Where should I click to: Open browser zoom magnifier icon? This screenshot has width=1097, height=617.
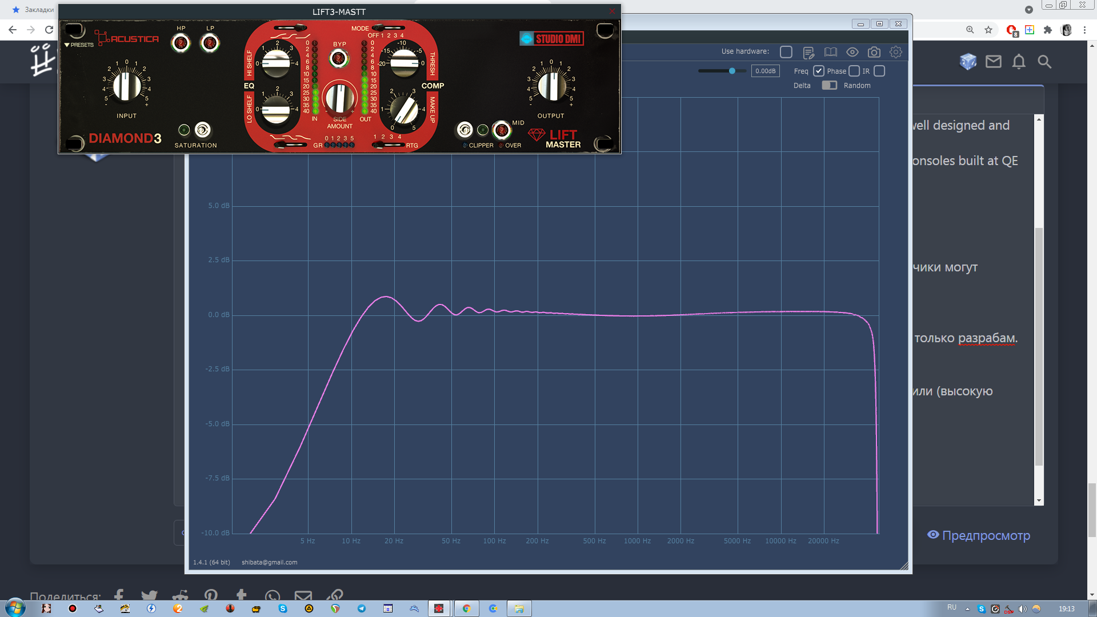click(x=970, y=30)
